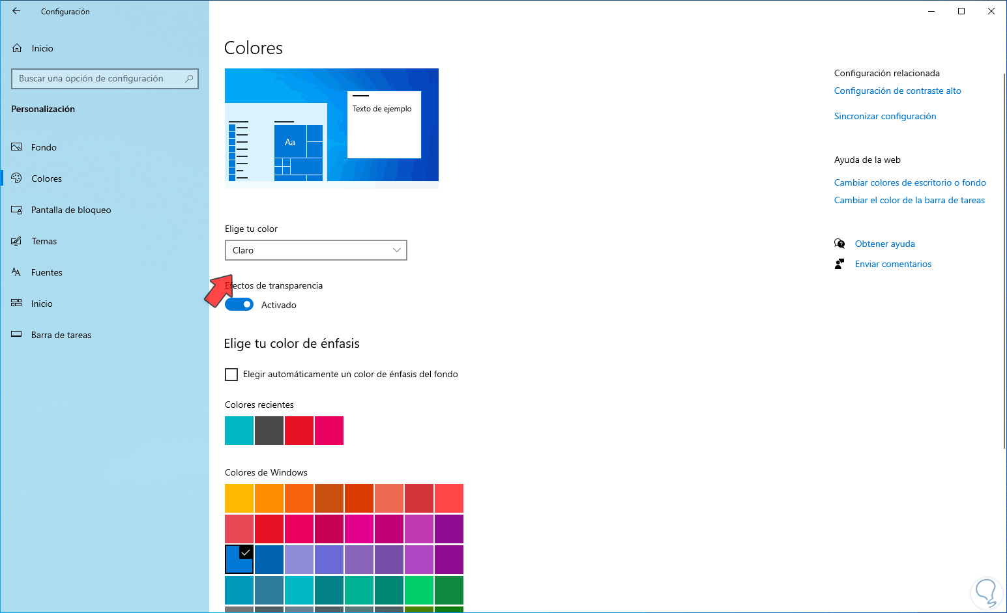Image resolution: width=1007 pixels, height=613 pixels.
Task: Select the teal recent color swatch
Action: (239, 431)
